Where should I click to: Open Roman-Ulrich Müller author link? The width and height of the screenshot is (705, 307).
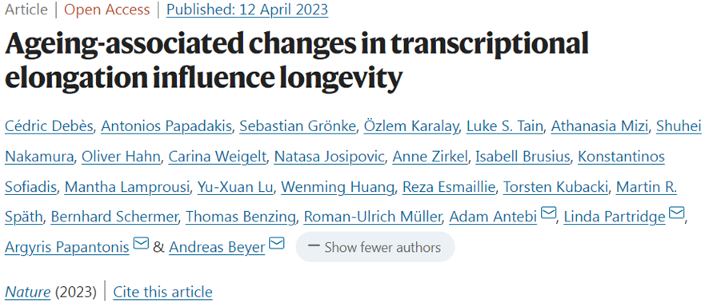click(x=373, y=217)
